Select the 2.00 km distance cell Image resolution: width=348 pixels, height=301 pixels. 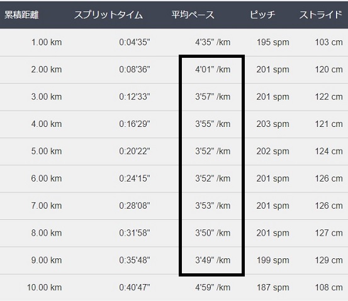47,69
